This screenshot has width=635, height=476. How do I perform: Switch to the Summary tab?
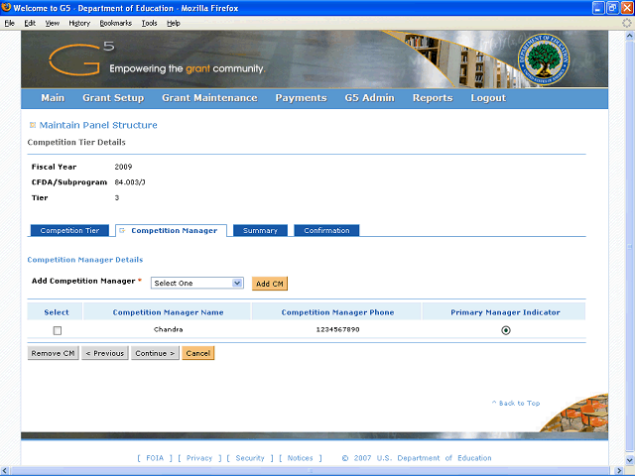(260, 230)
